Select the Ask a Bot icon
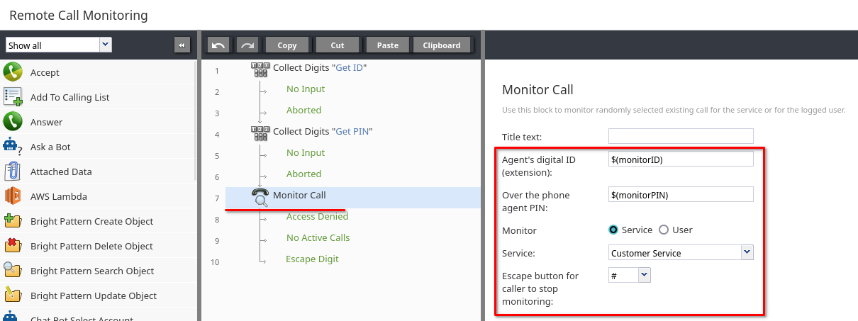The height and width of the screenshot is (321, 858). [x=13, y=147]
